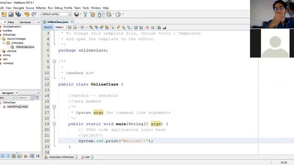Click the Comment code icon in editor toolbar
The width and height of the screenshot is (294, 165).
pyautogui.click(x=159, y=27)
